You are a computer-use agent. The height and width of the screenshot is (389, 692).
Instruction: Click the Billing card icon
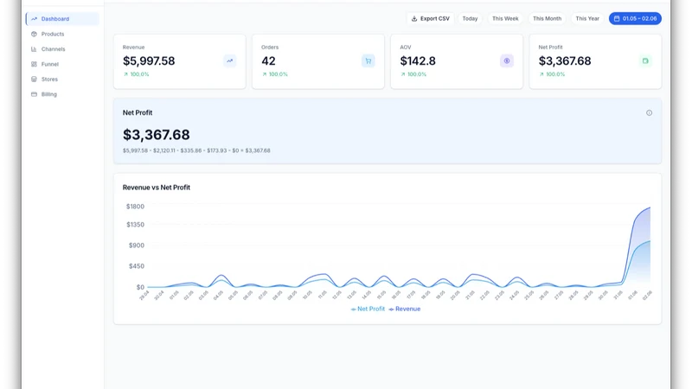coord(34,94)
